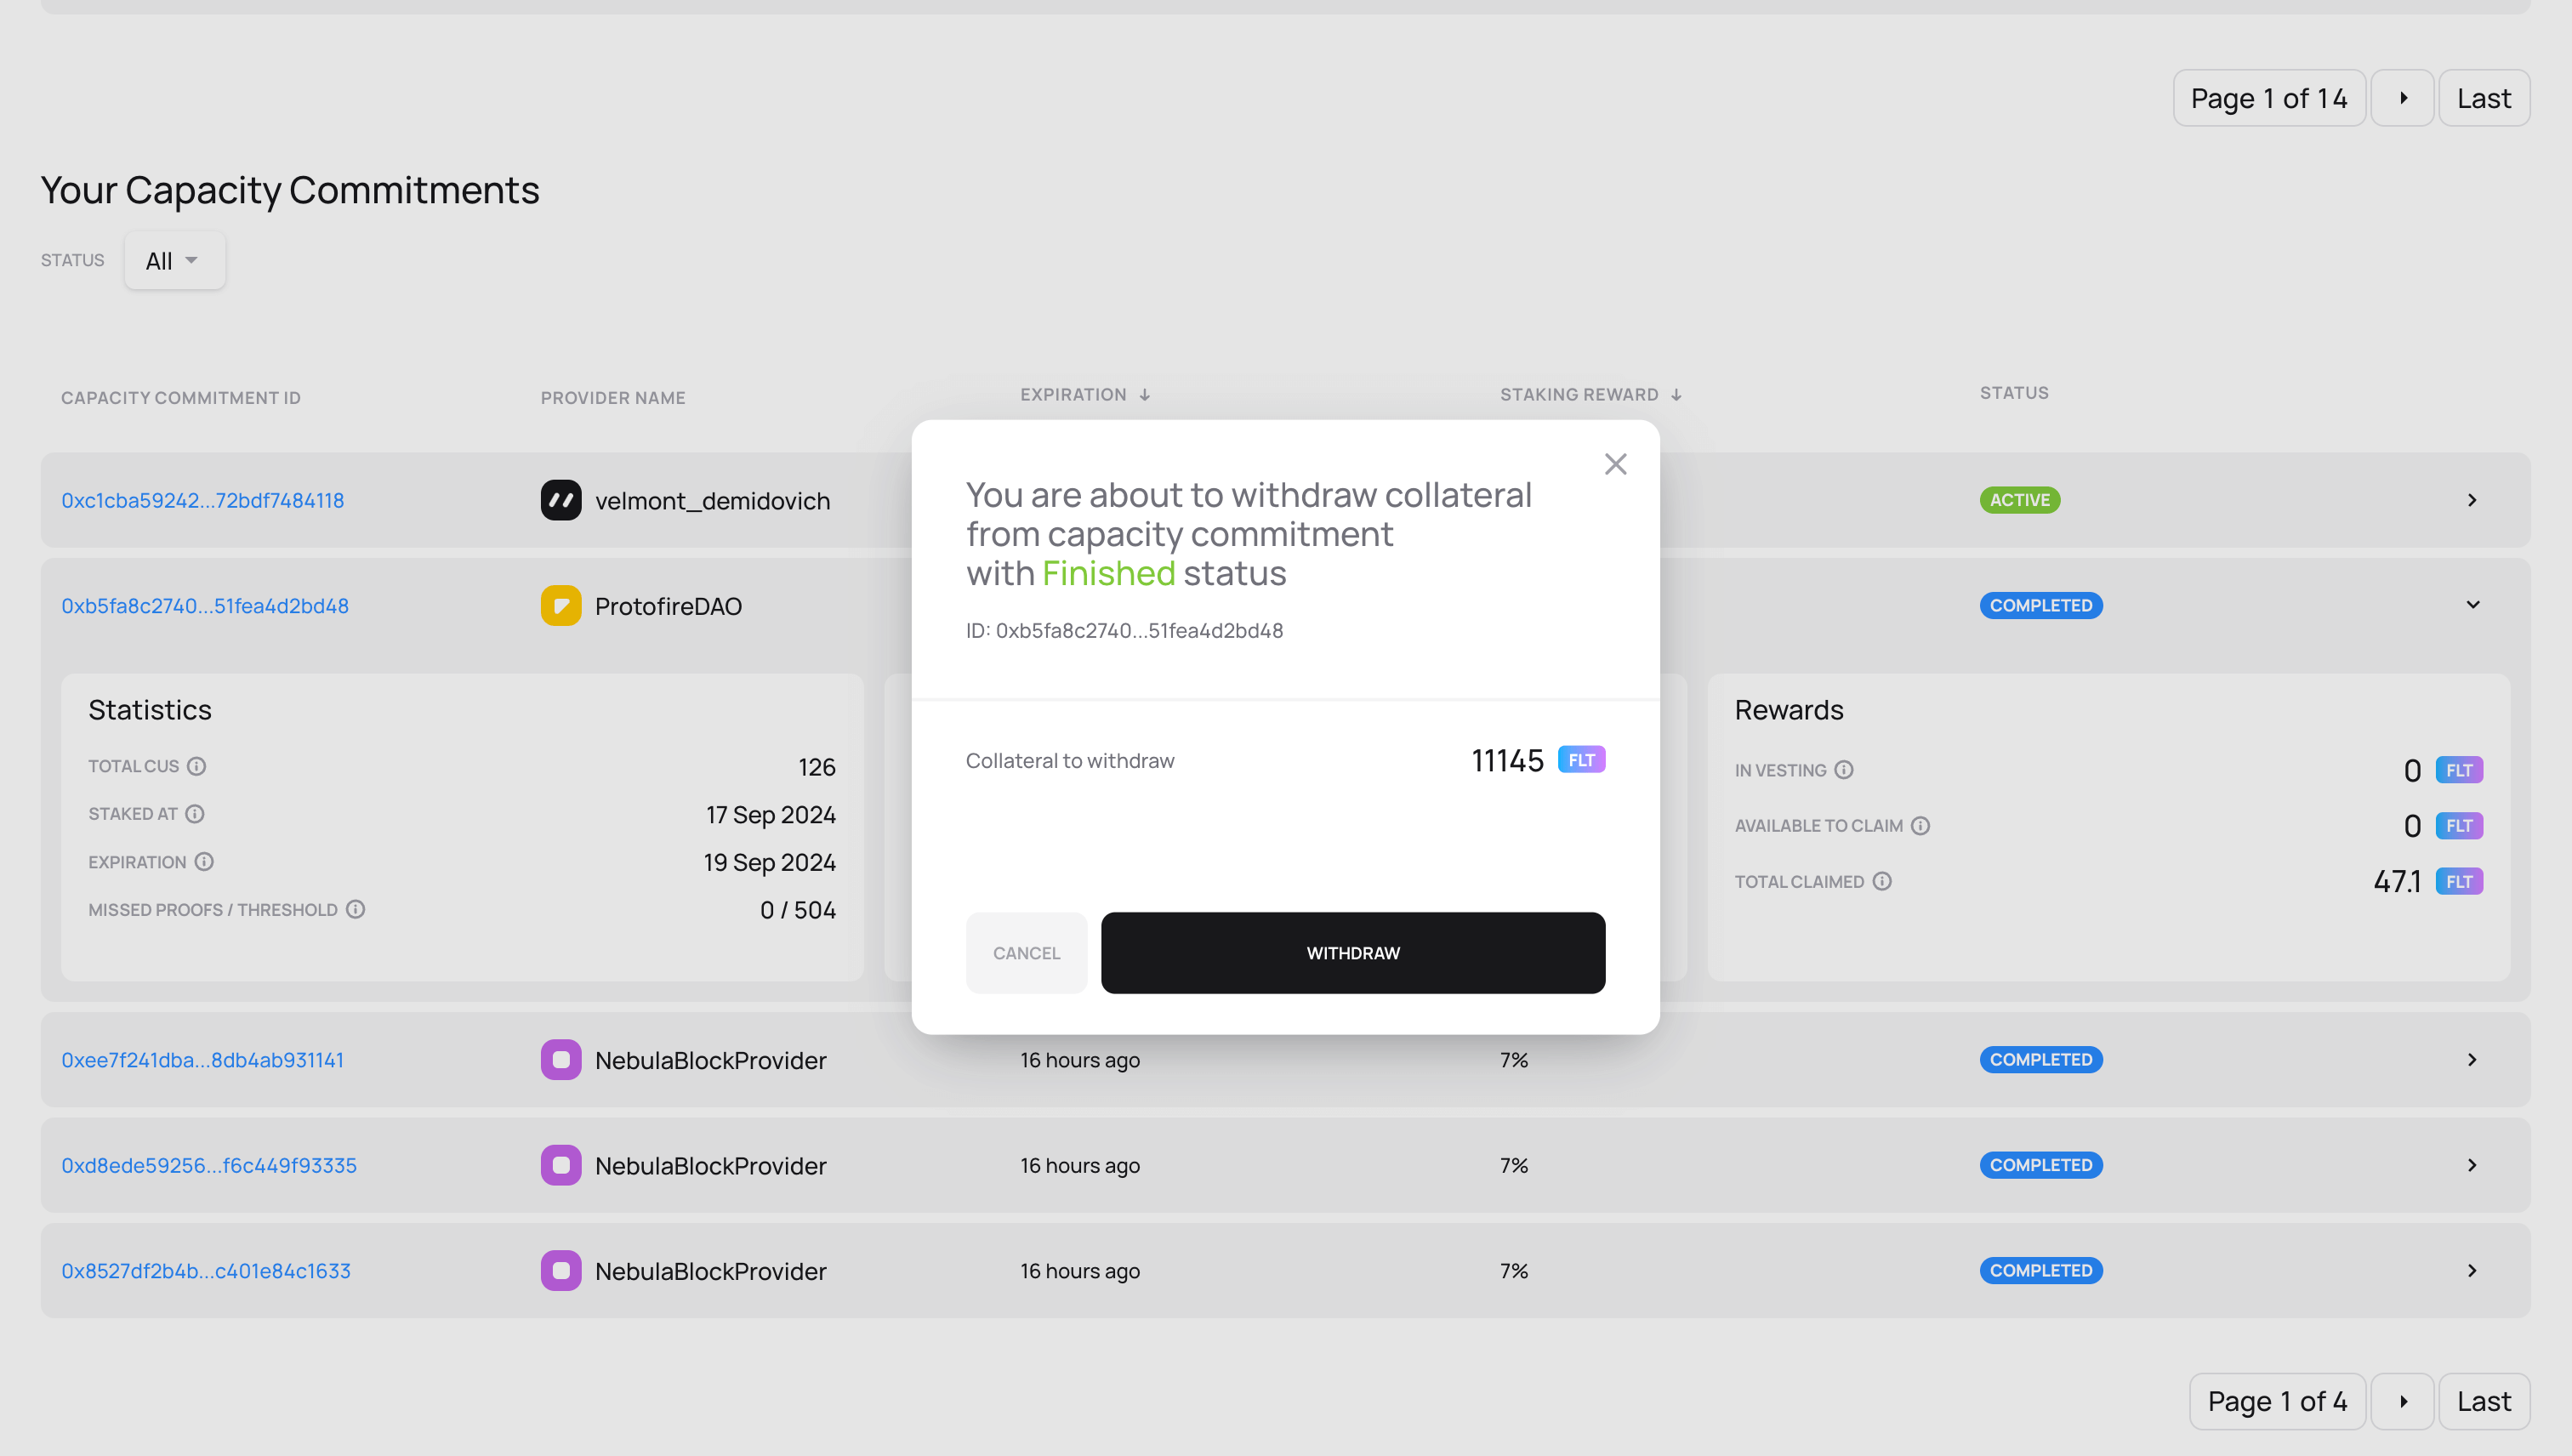Click CAPACITY COMMITMENT ID column header

181,398
